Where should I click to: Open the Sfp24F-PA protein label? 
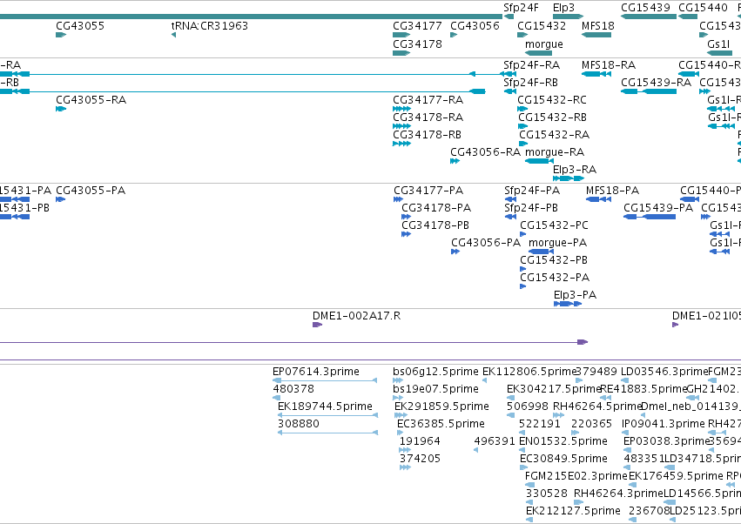coord(532,191)
